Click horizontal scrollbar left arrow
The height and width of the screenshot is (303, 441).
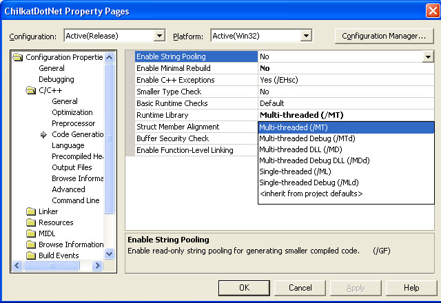(x=17, y=265)
